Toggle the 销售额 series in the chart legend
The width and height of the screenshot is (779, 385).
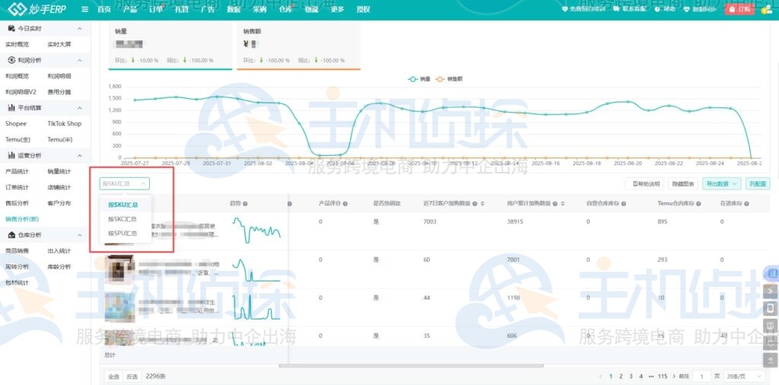[x=450, y=78]
